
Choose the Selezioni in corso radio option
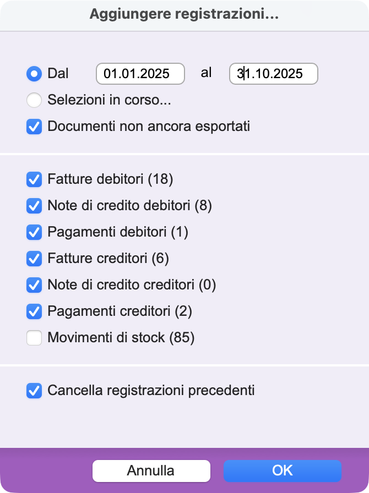click(x=34, y=100)
